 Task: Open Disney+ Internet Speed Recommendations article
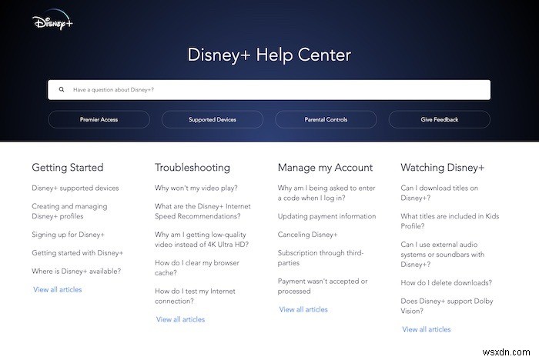pos(203,212)
